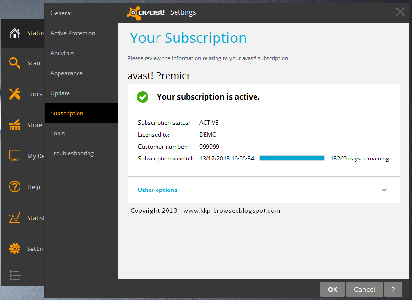Click the My Devices monitor icon
The width and height of the screenshot is (412, 300).
click(14, 156)
